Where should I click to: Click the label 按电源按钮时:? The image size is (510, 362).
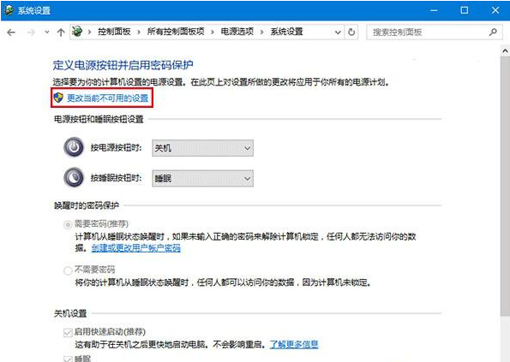tap(116, 148)
